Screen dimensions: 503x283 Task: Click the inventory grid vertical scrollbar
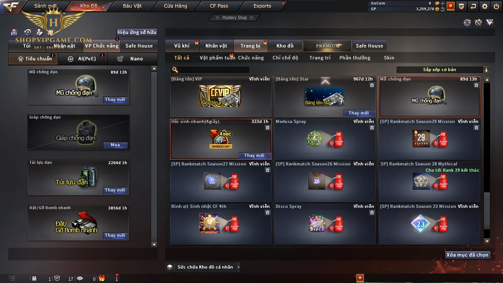point(487,160)
